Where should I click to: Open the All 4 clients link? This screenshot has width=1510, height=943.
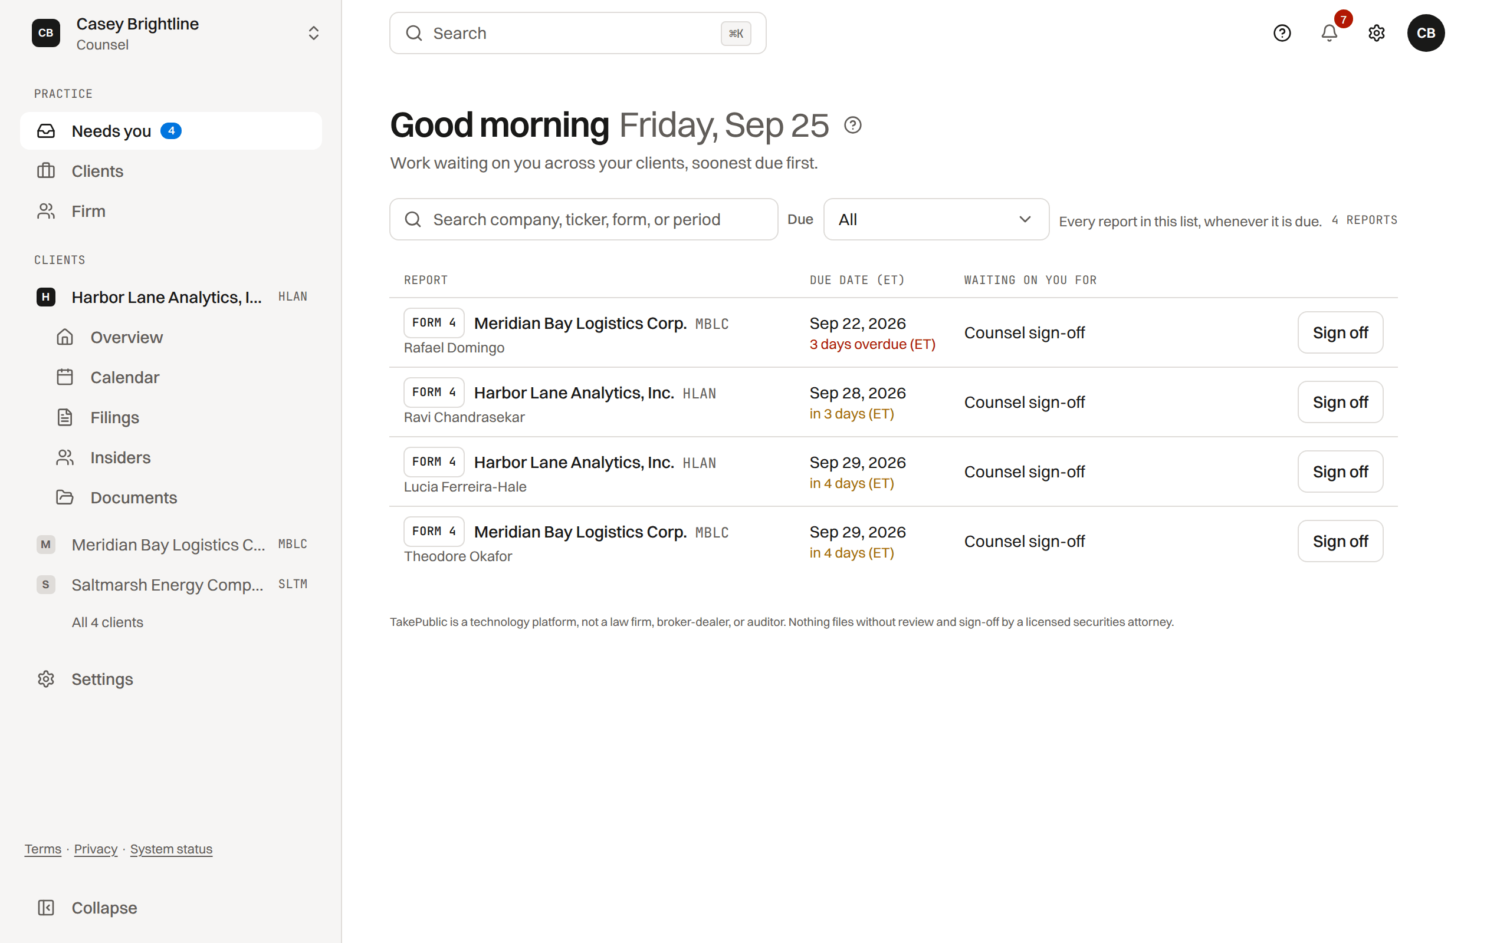[107, 622]
